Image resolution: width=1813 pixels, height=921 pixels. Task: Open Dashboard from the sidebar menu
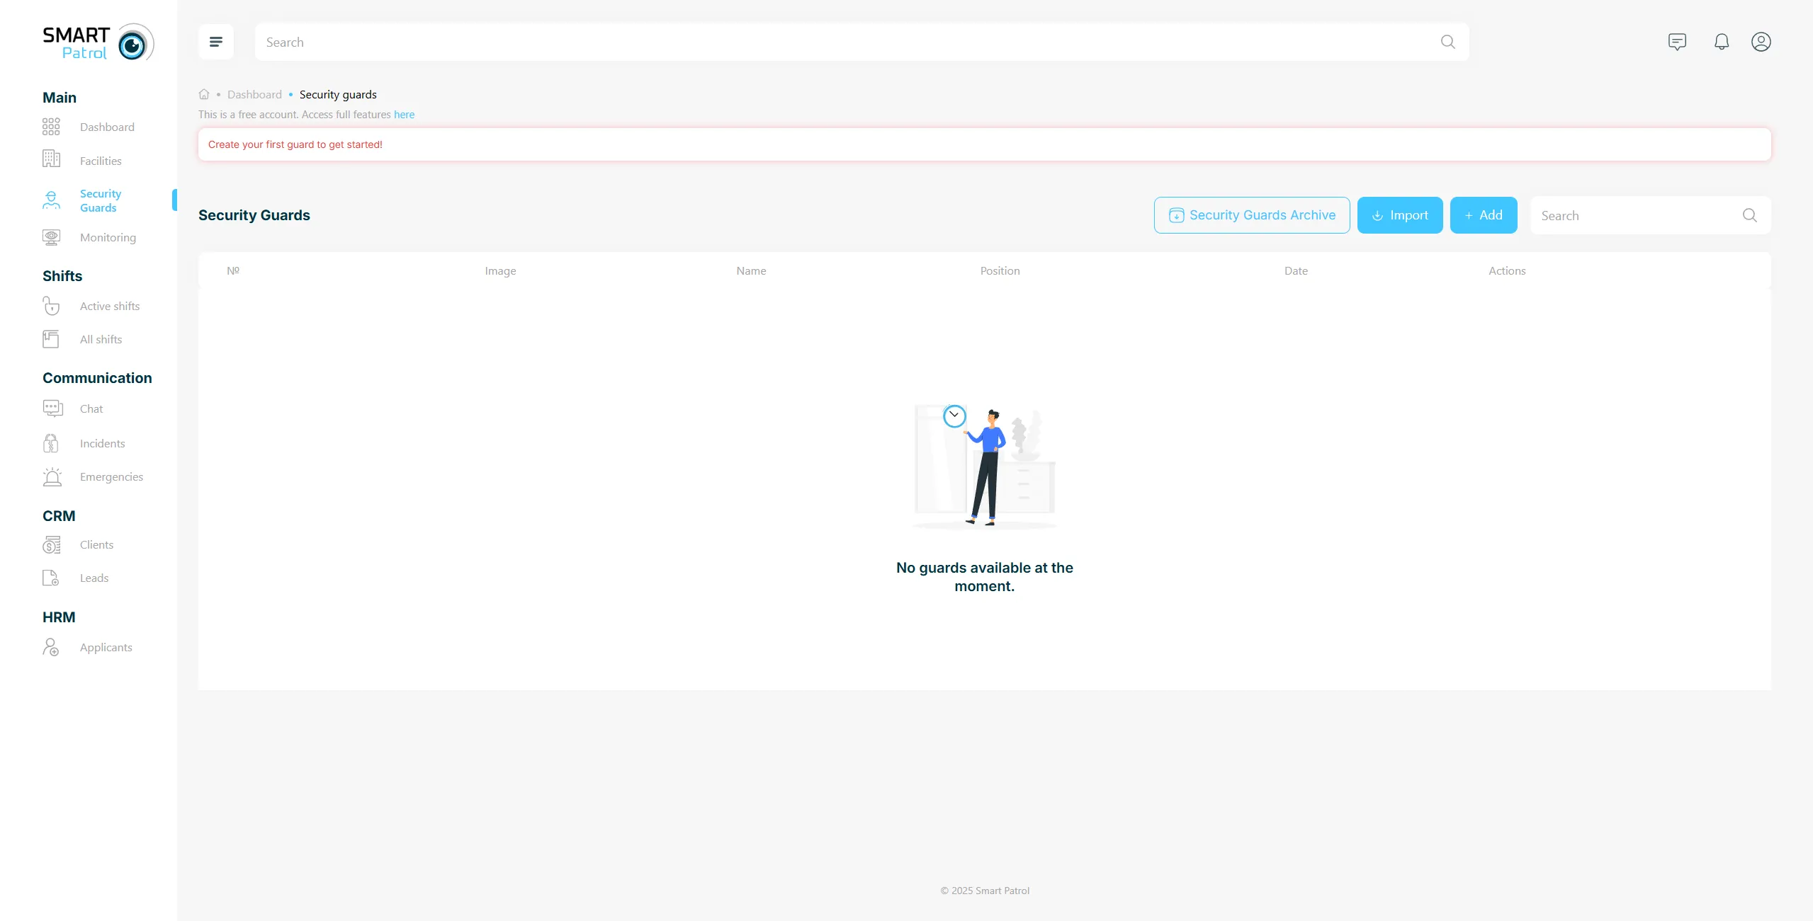(x=107, y=127)
